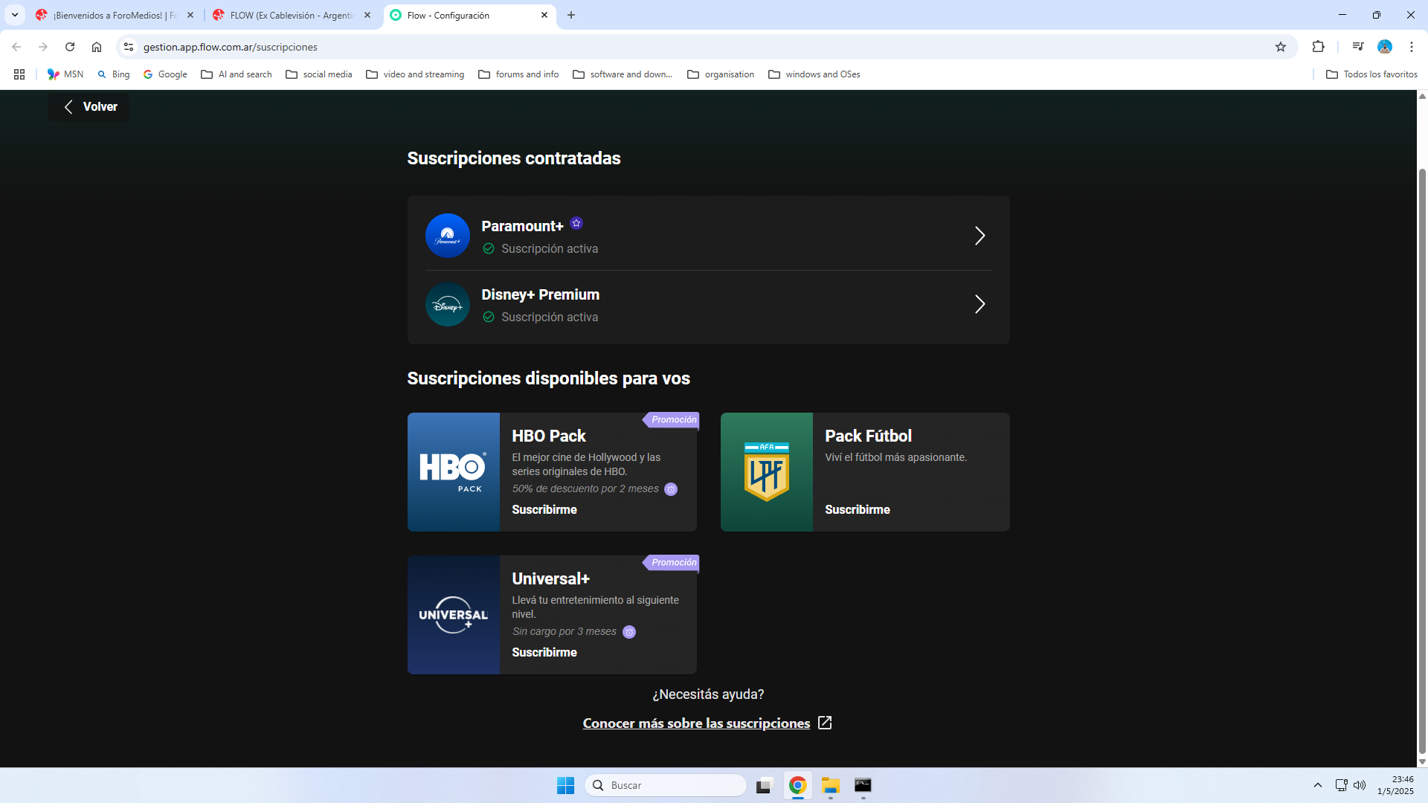The height and width of the screenshot is (803, 1428).
Task: Open the windows and OSes bookmarks folder
Action: [x=814, y=74]
